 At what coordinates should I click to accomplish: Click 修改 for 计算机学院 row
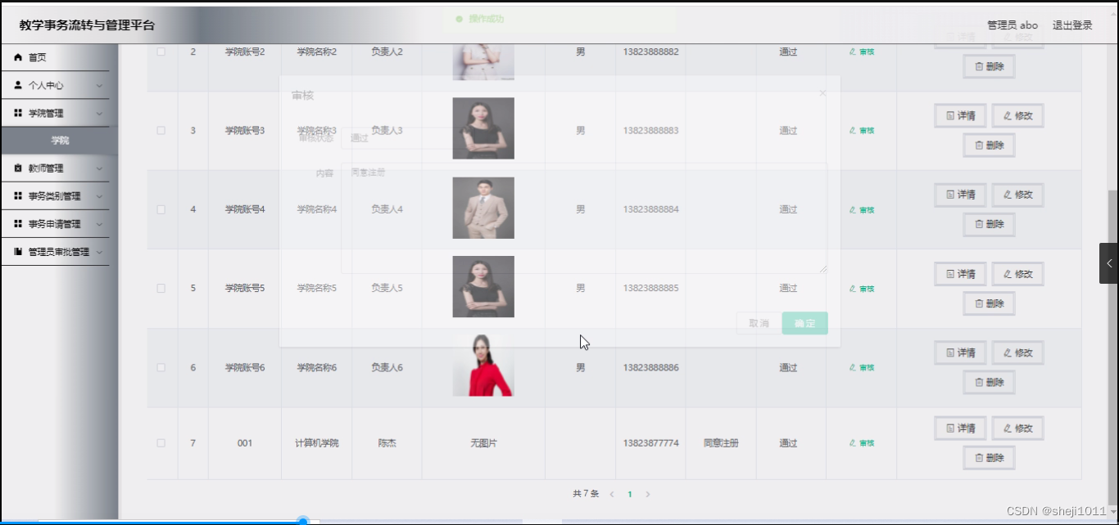[x=1017, y=428]
